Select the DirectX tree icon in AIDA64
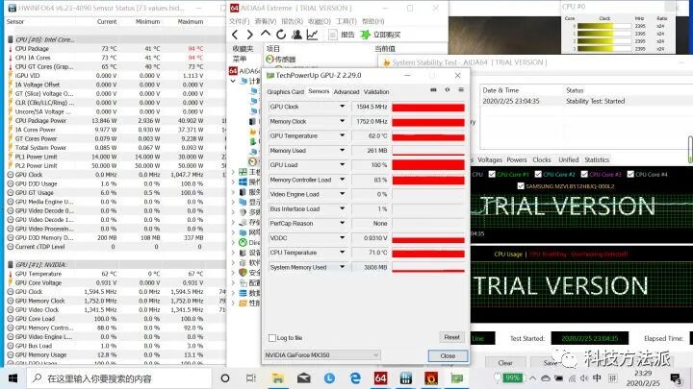This screenshot has height=389, width=693. point(243,242)
